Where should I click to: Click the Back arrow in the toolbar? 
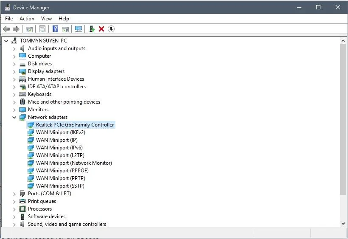click(6, 29)
